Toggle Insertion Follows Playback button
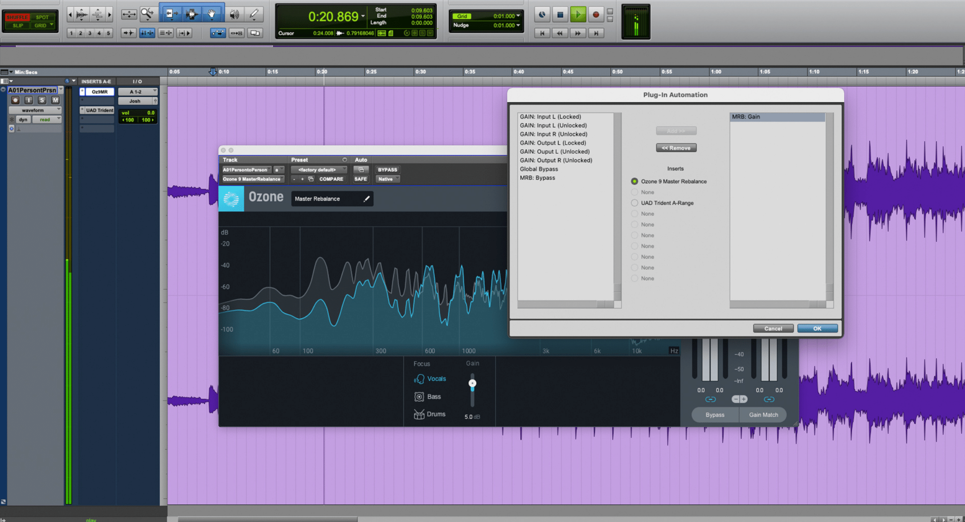The image size is (965, 522). 184,33
